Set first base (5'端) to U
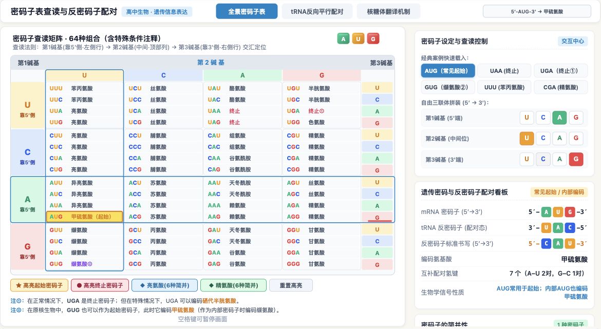 527,118
